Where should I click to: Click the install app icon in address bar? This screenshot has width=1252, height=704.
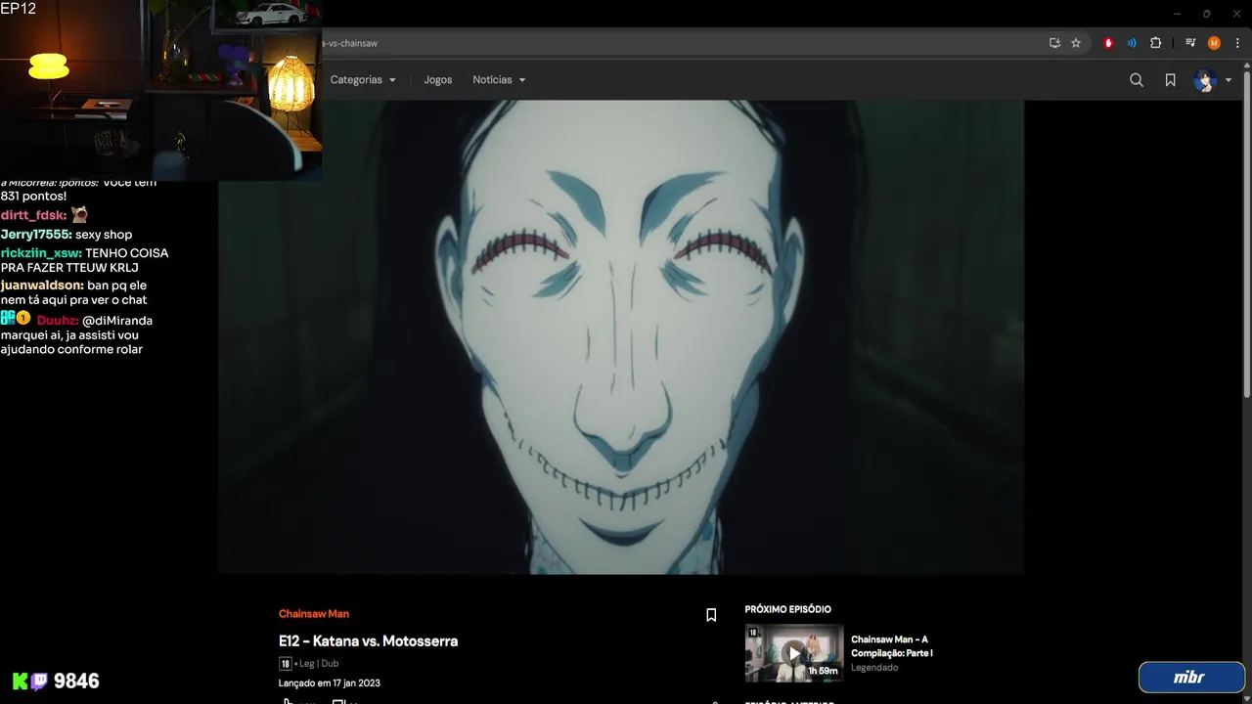click(x=1054, y=43)
